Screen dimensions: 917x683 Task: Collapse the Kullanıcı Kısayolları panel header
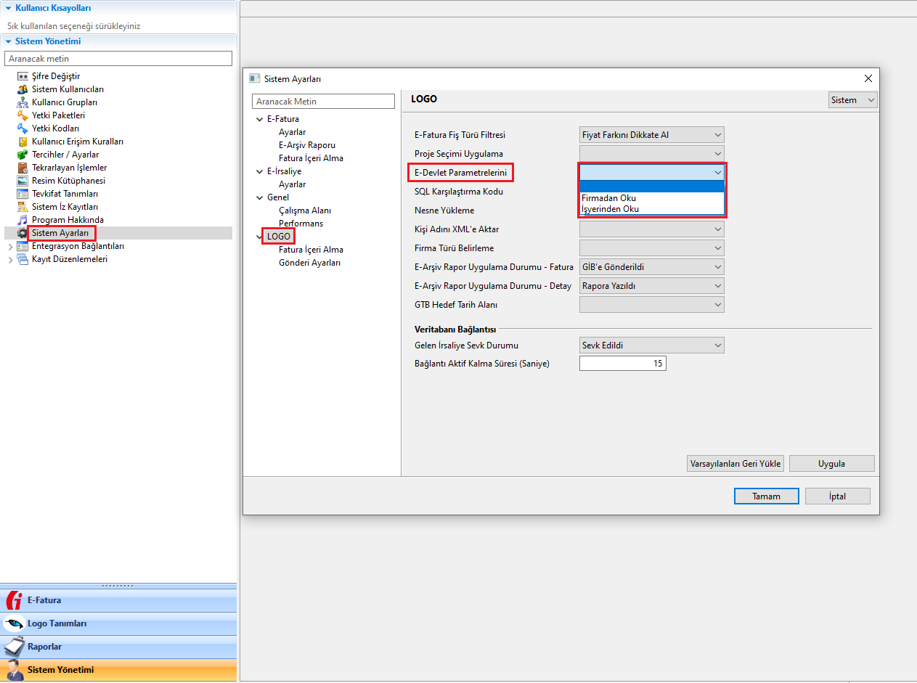click(x=118, y=8)
